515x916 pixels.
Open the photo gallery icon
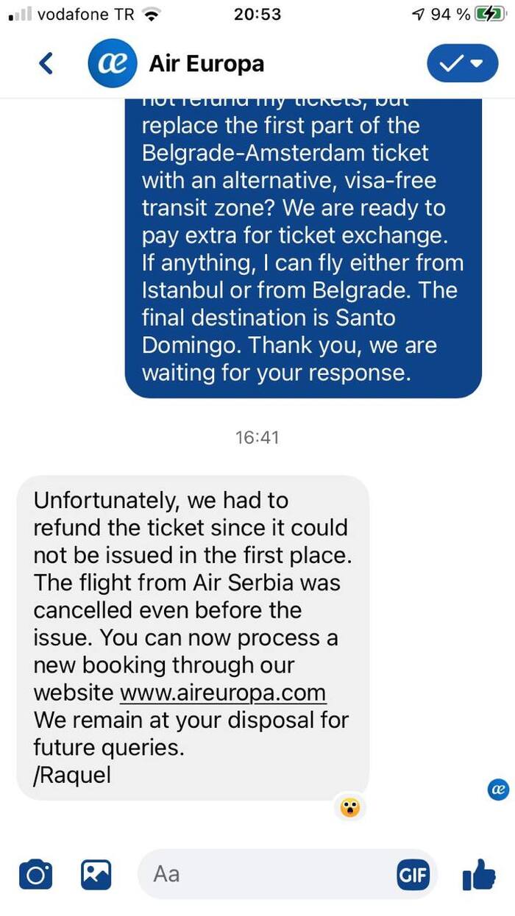pos(96,875)
